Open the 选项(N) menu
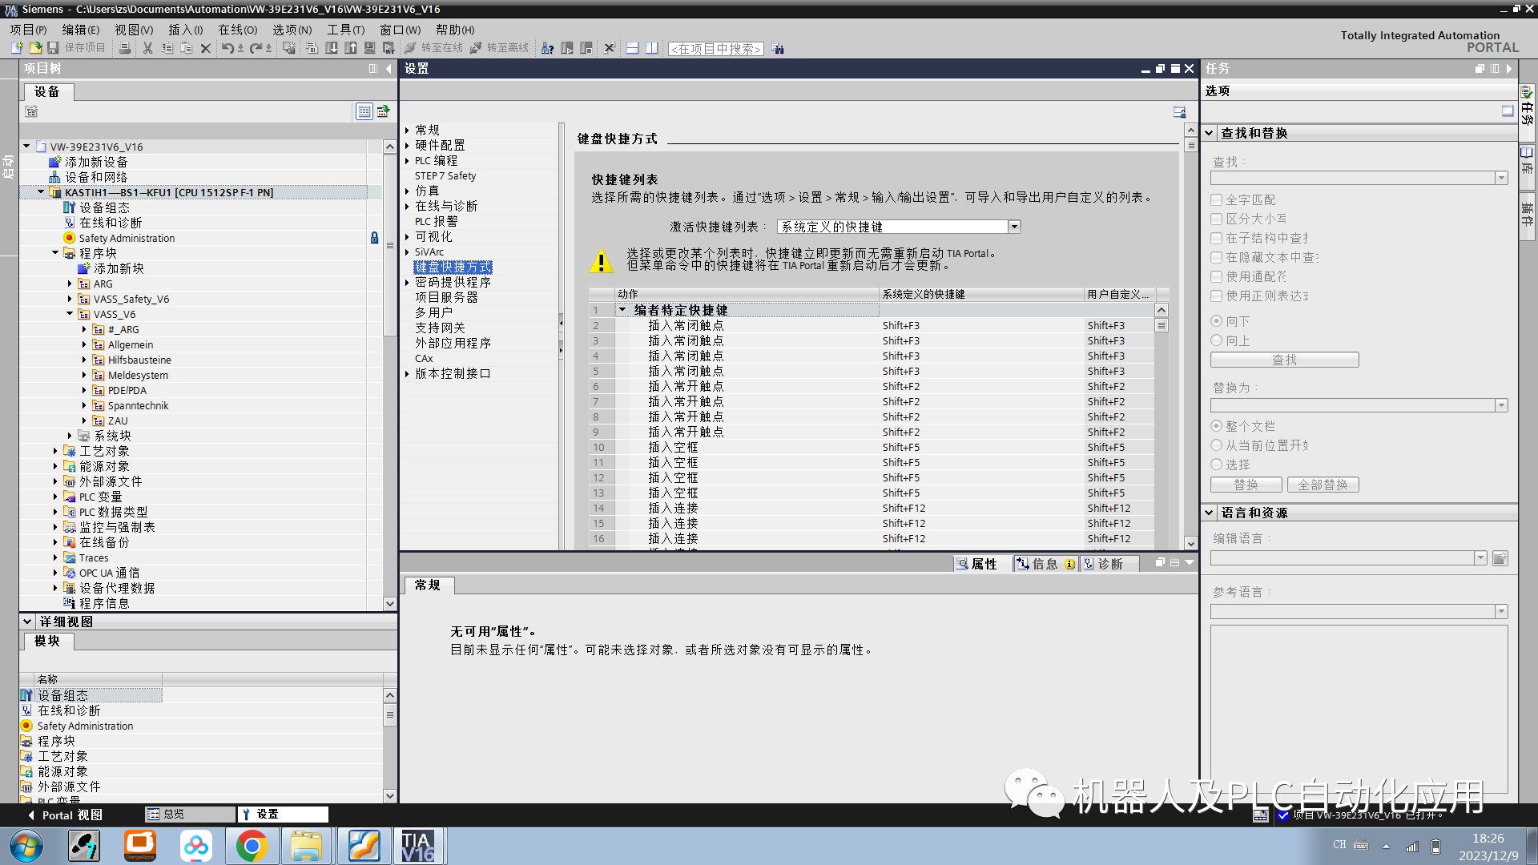 point(292,30)
